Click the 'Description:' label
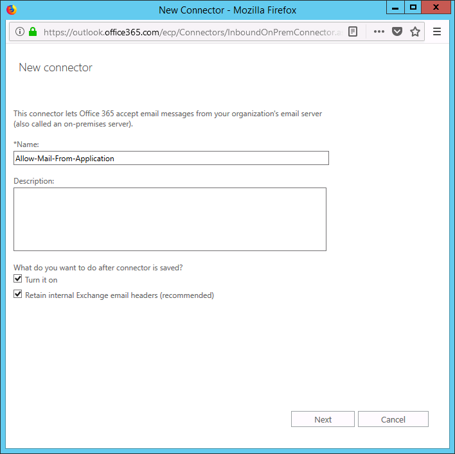Screen dimensions: 455x454 (x=33, y=181)
